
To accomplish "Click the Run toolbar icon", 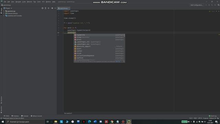I will point(206,5).
